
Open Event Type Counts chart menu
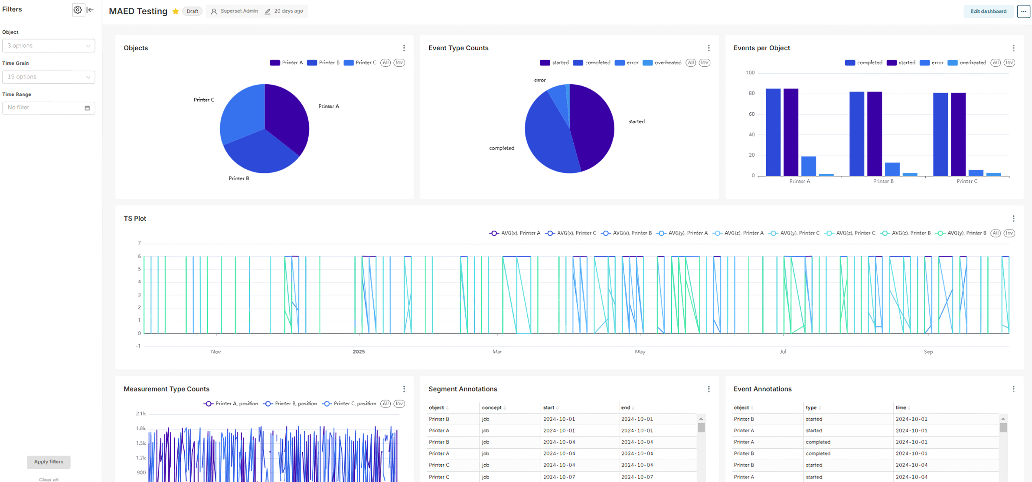pos(709,48)
